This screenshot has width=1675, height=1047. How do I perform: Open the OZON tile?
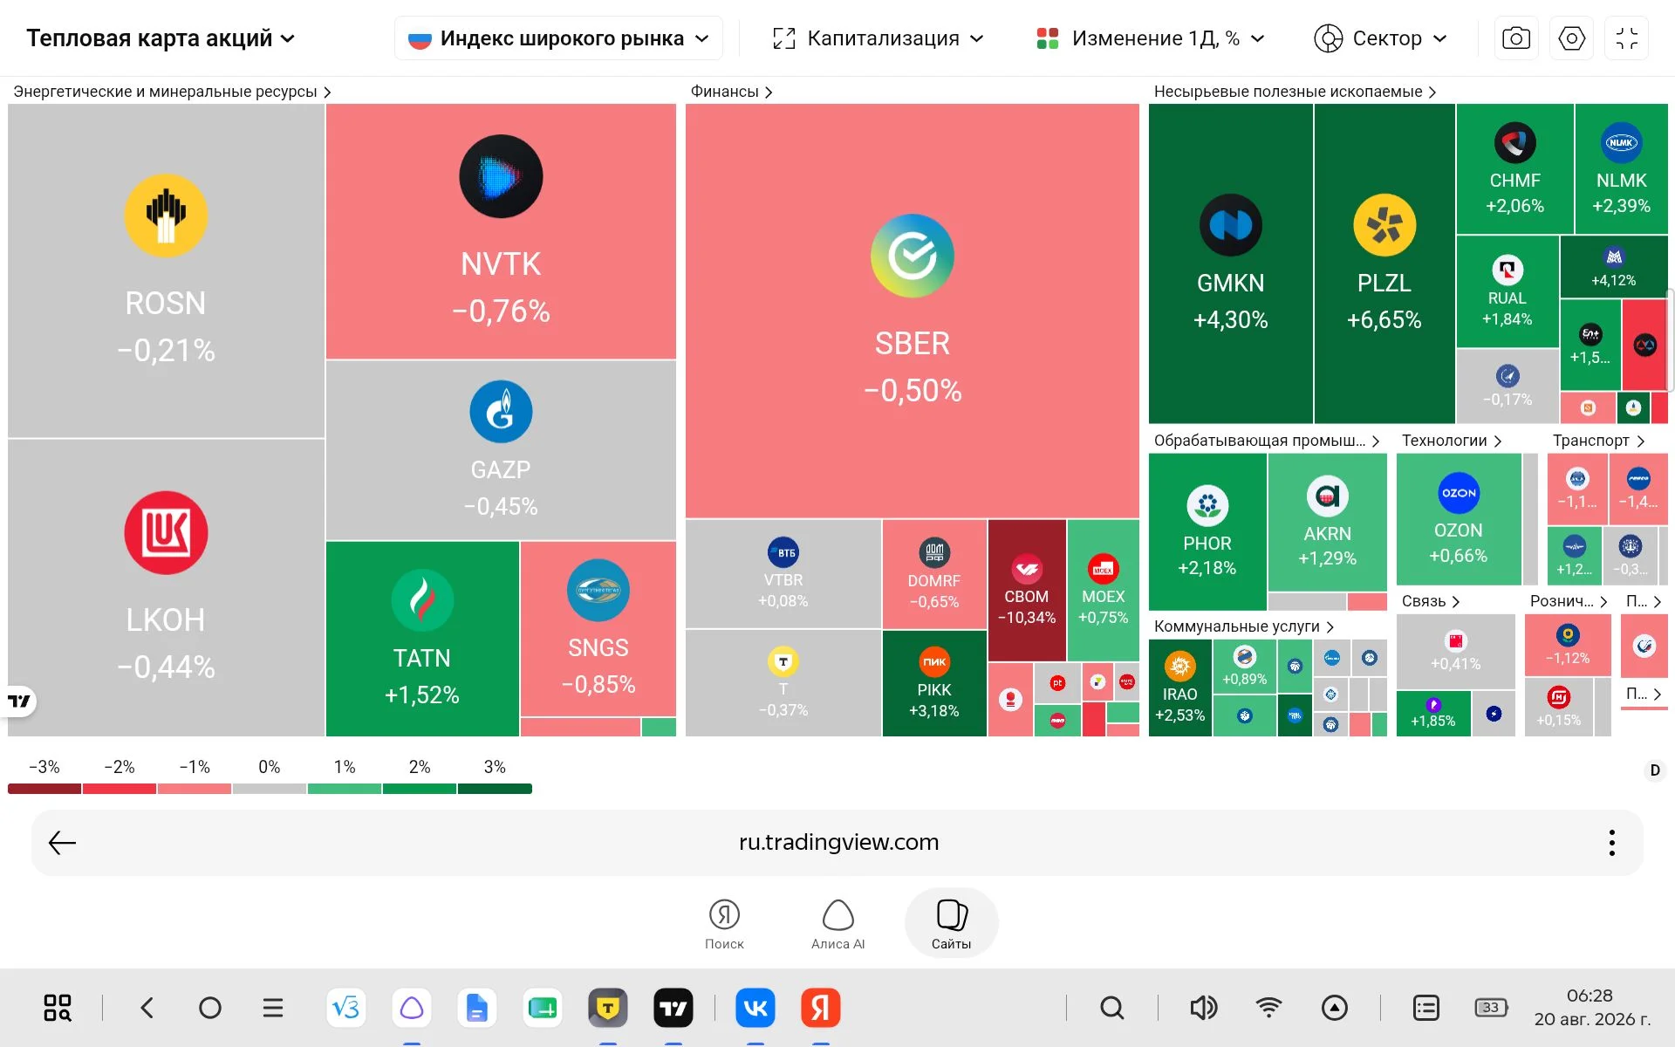[1459, 519]
